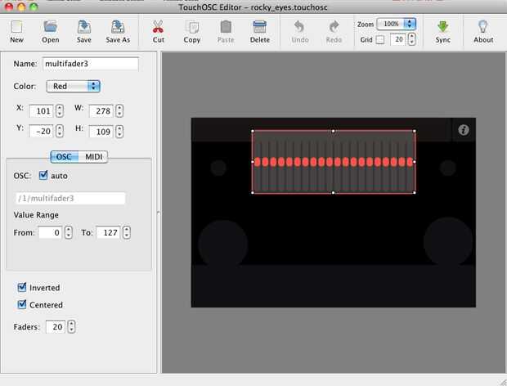Click the Save As toolbar icon
507x386 pixels.
[x=118, y=27]
